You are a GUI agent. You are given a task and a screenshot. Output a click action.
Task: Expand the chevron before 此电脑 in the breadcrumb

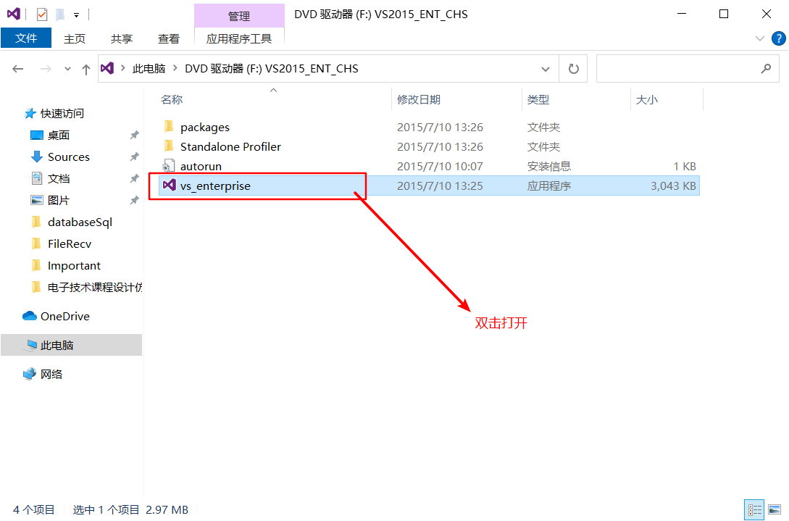pos(122,68)
